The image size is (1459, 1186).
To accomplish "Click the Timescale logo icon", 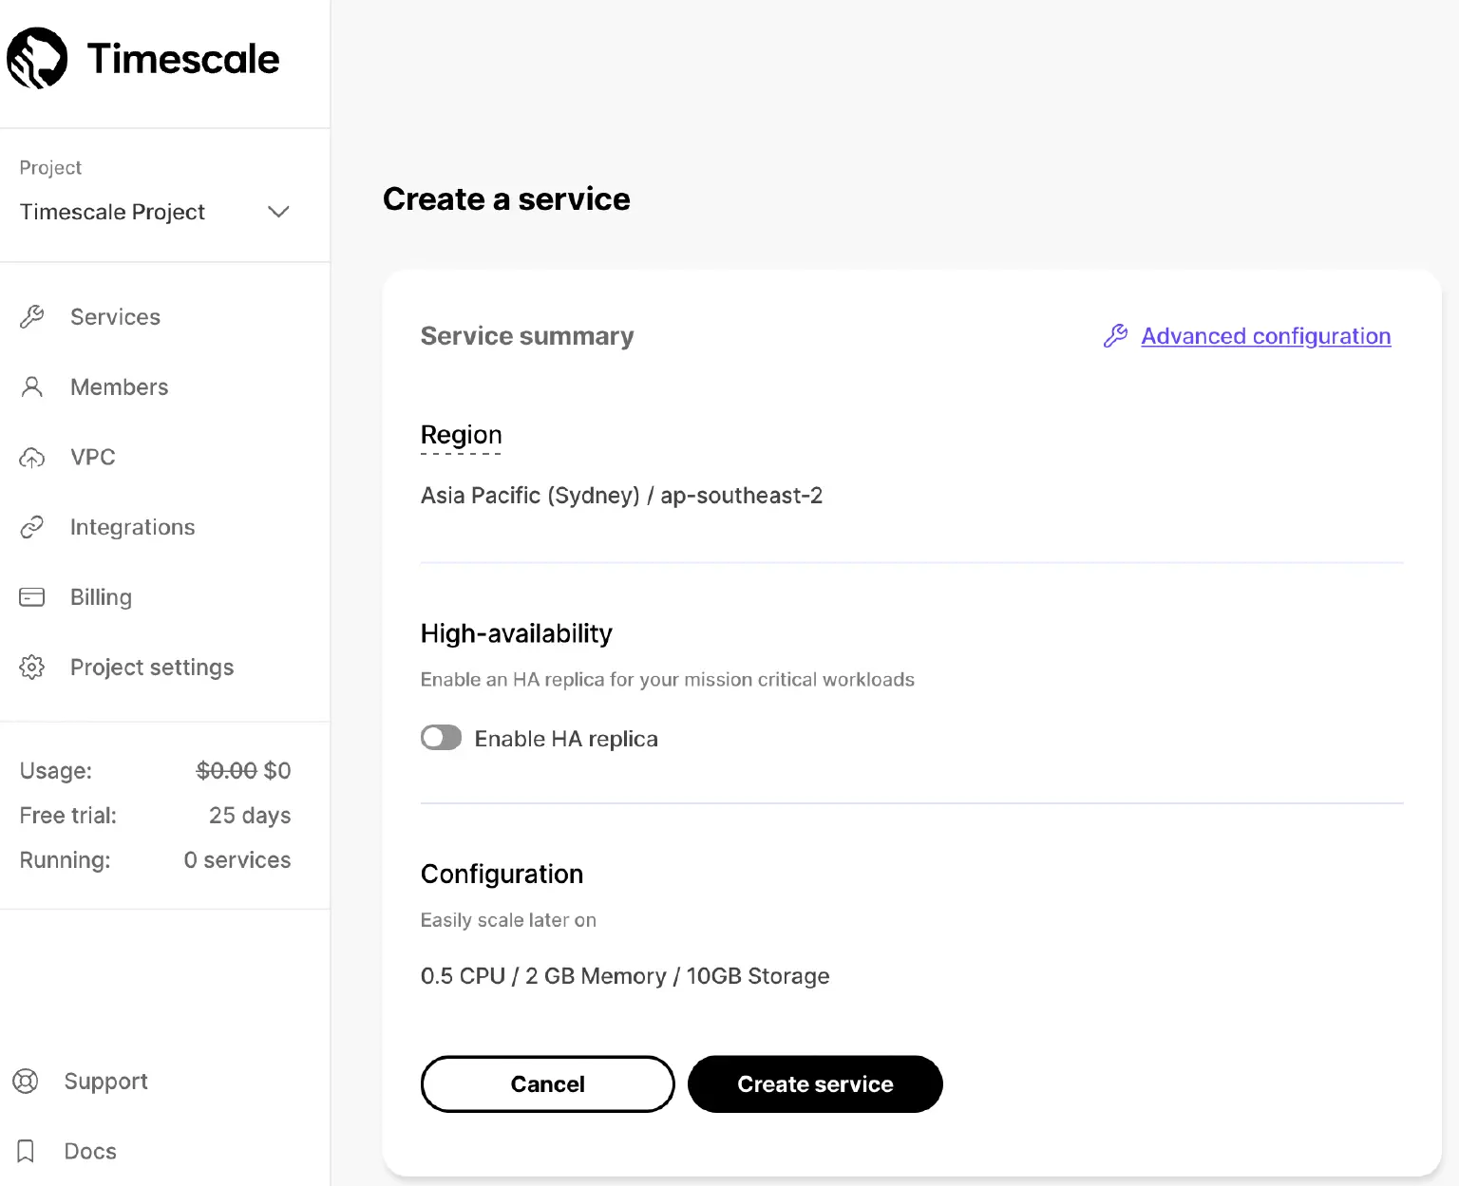I will (x=38, y=58).
